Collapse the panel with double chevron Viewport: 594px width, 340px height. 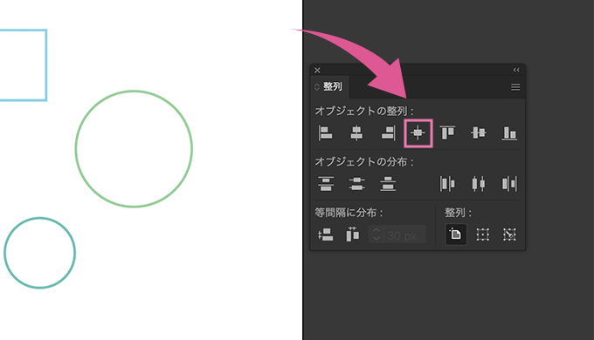click(516, 70)
